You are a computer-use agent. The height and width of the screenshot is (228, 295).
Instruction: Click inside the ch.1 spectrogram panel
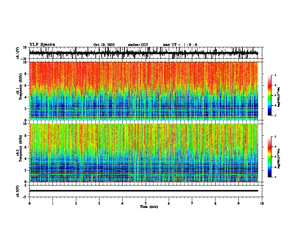pyautogui.click(x=143, y=91)
